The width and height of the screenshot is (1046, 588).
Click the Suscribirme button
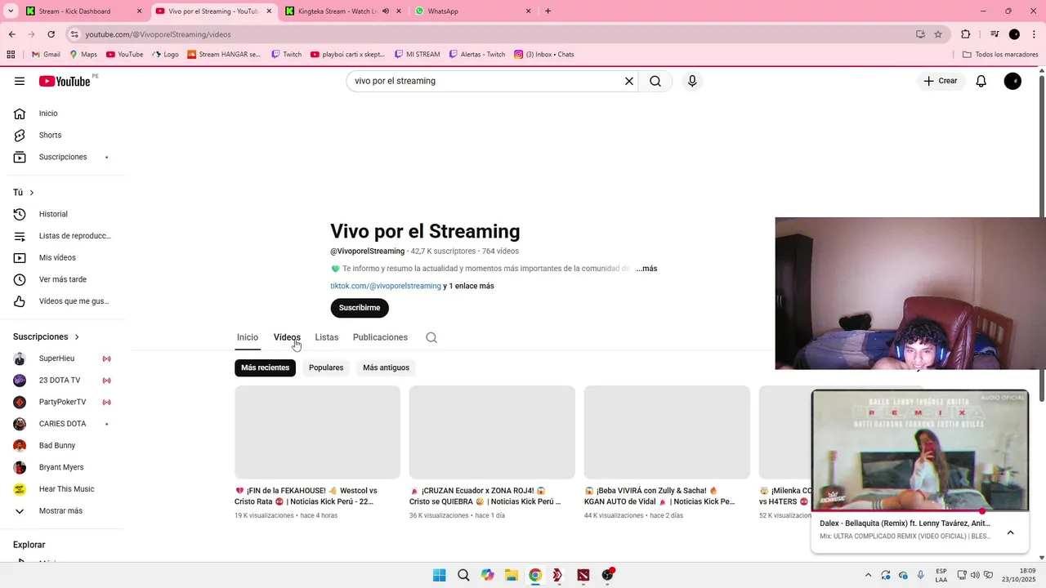(360, 308)
